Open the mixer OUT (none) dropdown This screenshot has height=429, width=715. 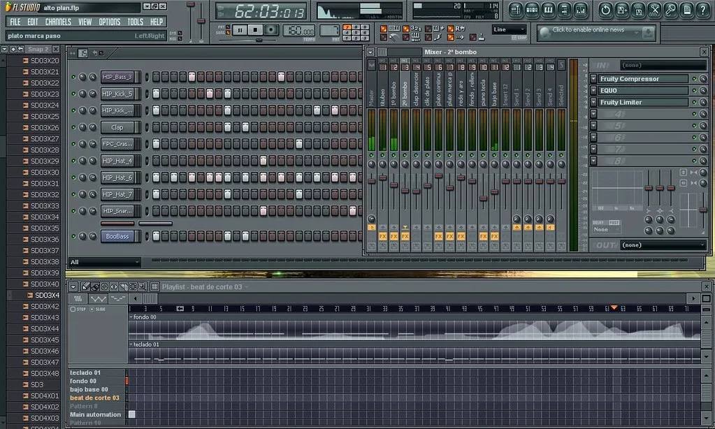663,245
